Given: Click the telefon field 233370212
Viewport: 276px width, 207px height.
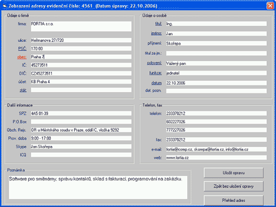Looking at the screenshot, I should pos(216,113).
